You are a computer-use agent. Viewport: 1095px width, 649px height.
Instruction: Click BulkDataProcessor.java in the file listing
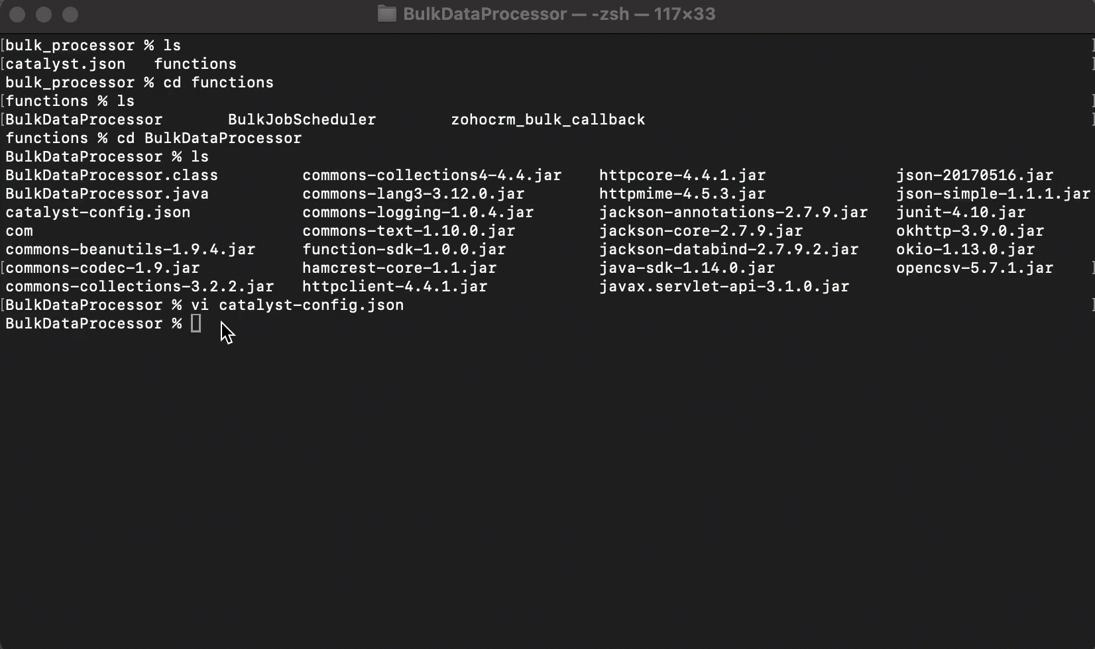tap(107, 194)
